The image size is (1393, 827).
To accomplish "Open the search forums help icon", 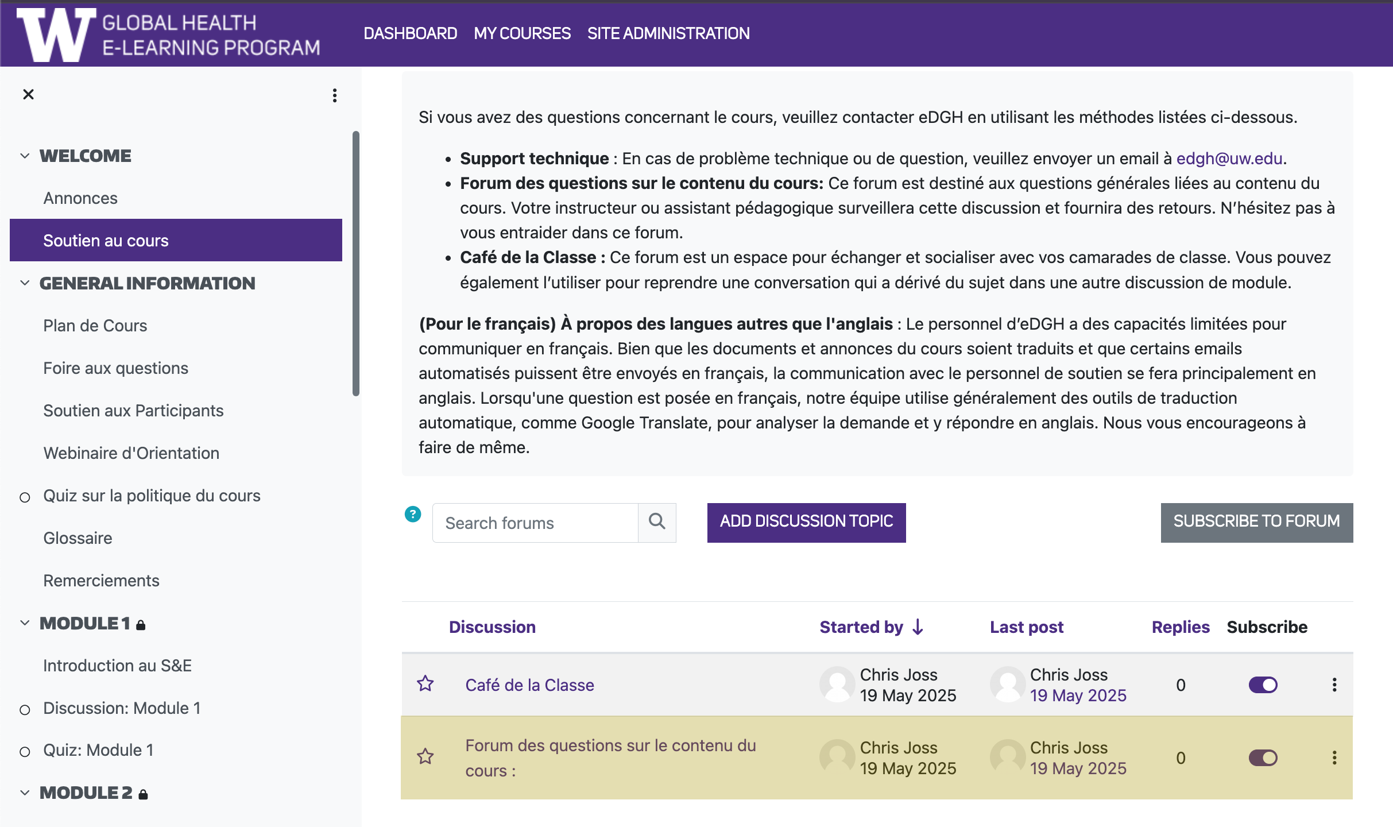I will (412, 514).
